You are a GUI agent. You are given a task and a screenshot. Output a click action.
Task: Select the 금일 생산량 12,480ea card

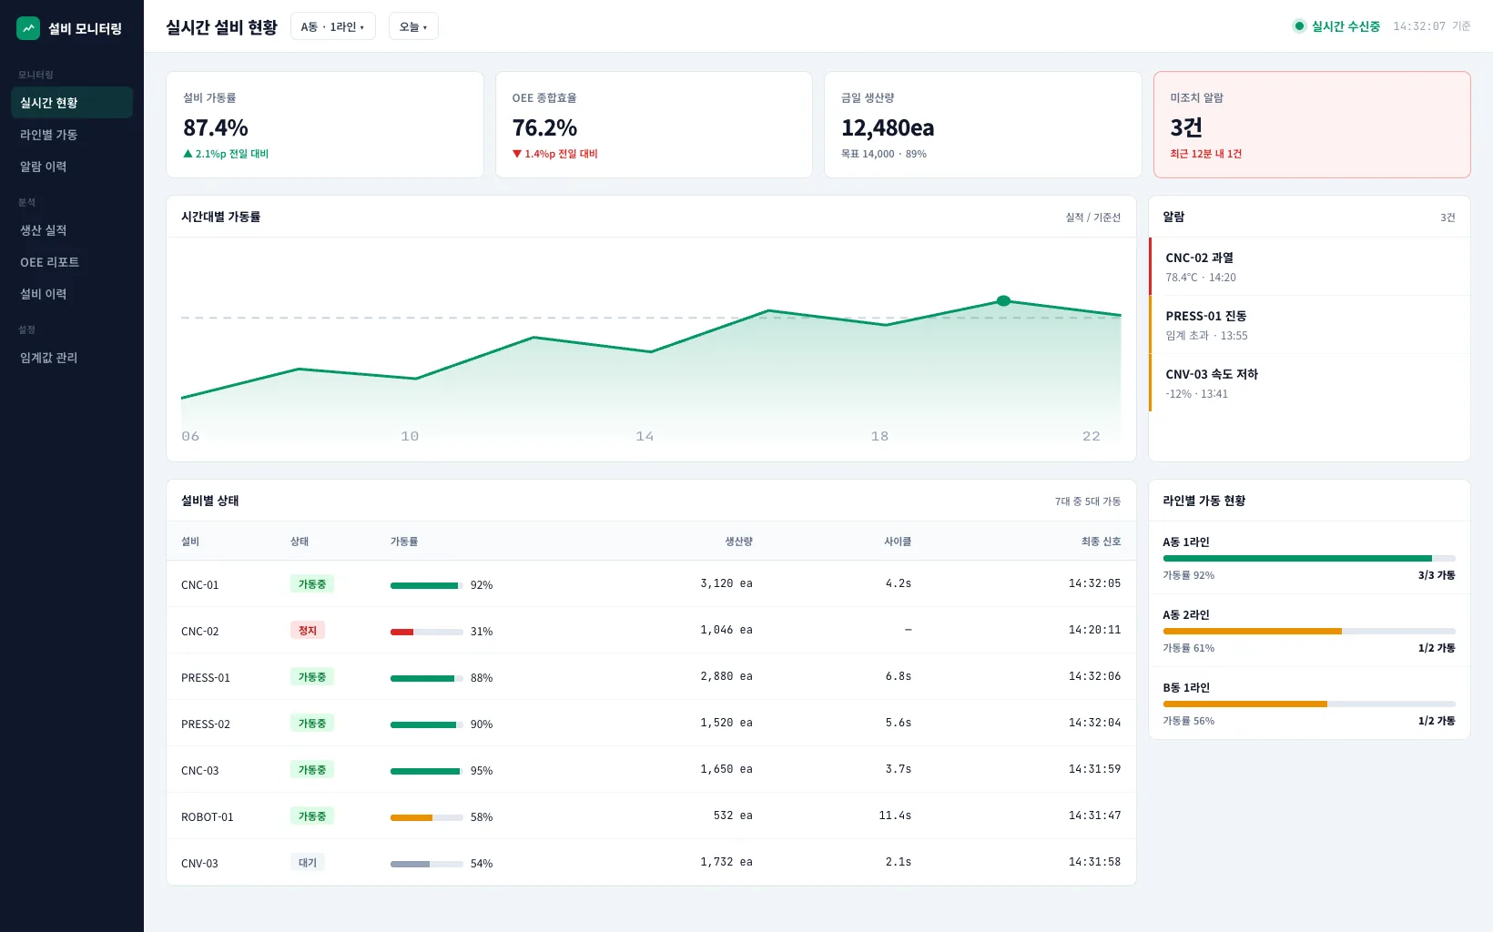(x=983, y=125)
